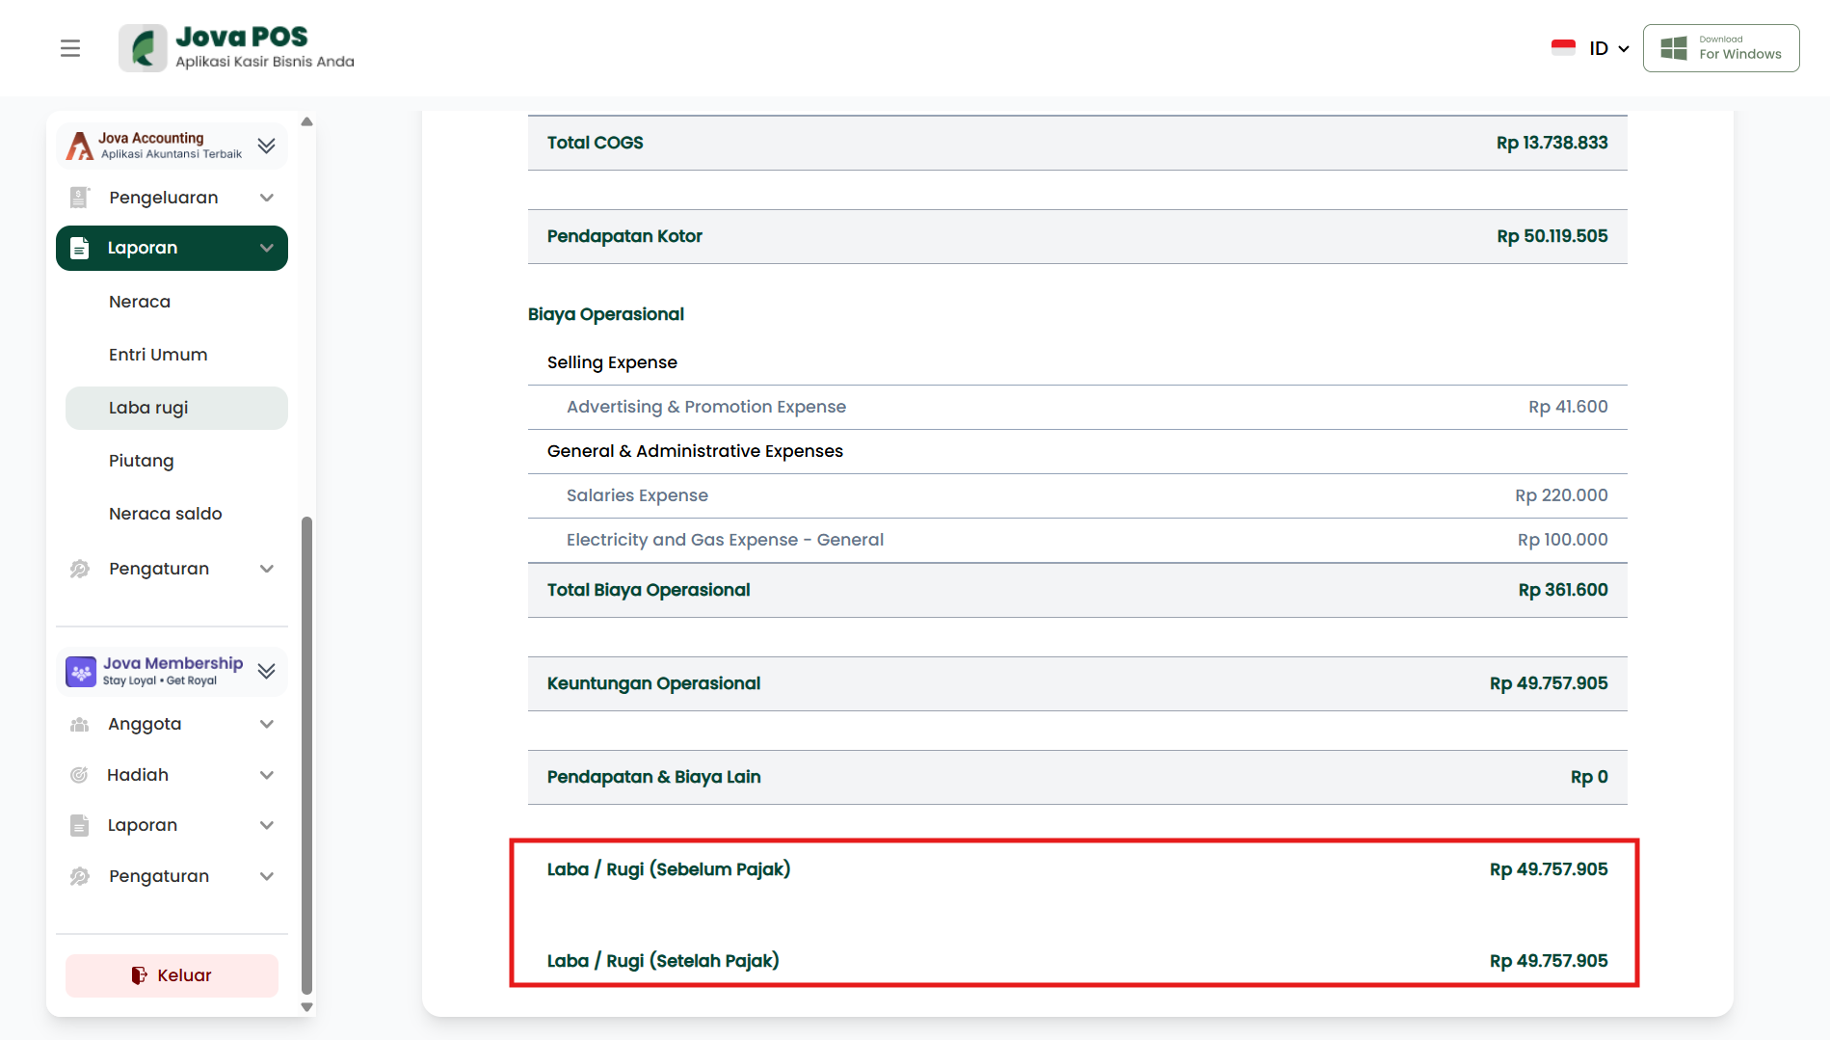1830x1040 pixels.
Task: Click the Keluar logout button
Action: click(172, 975)
